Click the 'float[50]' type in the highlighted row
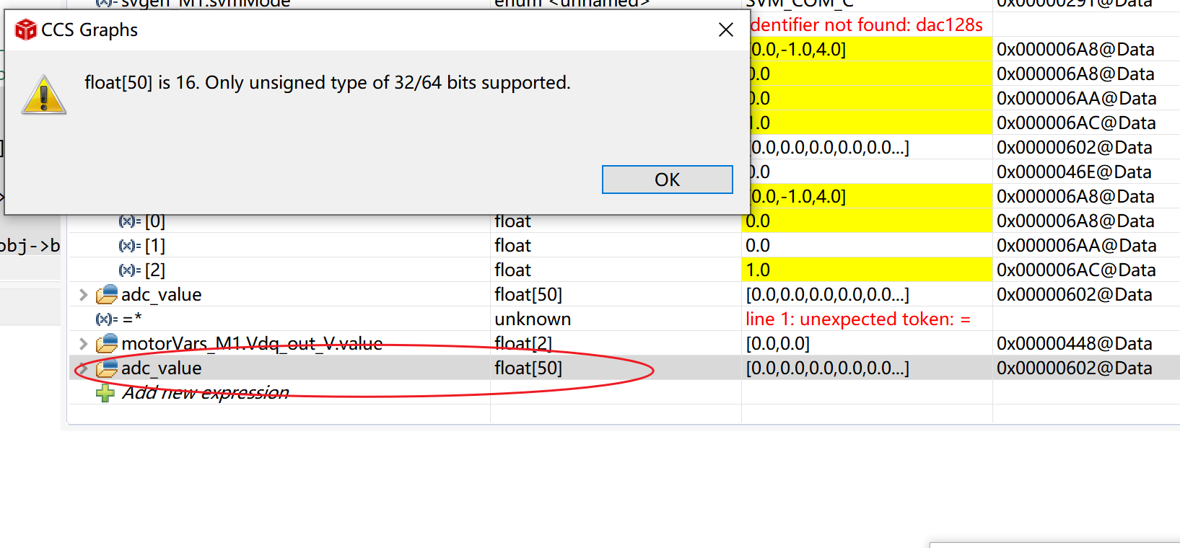The height and width of the screenshot is (548, 1180). pos(528,368)
